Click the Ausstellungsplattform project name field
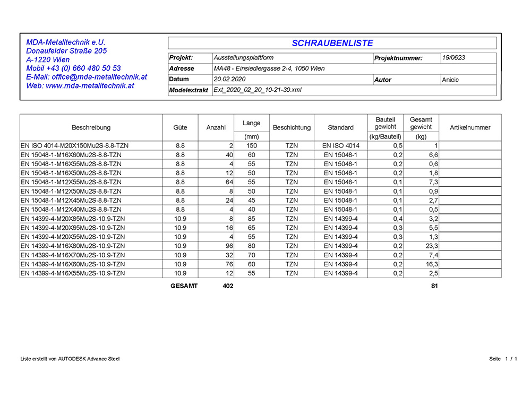The image size is (531, 398). point(293,58)
